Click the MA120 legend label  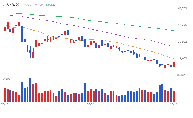51,5
